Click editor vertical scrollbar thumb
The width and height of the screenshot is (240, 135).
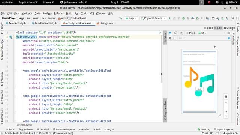[x=161, y=59]
